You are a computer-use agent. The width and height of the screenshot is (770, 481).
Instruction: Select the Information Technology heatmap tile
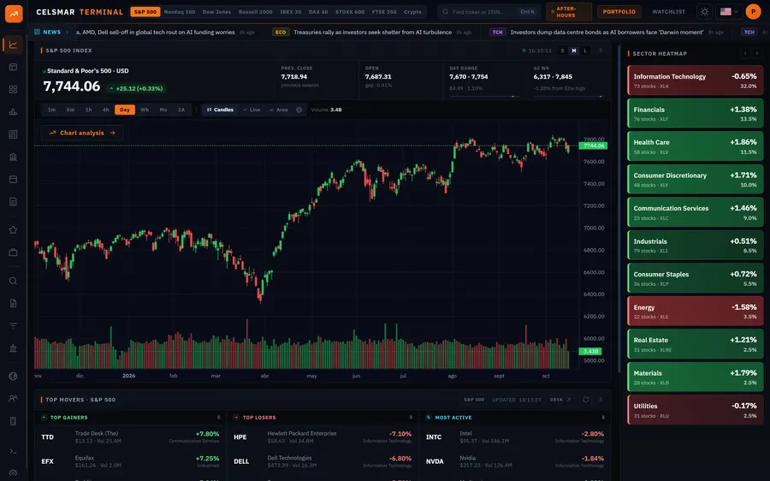(696, 80)
